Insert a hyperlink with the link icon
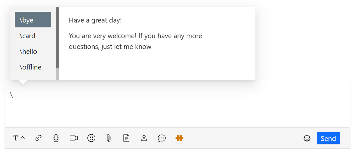355x153 pixels. (39, 138)
